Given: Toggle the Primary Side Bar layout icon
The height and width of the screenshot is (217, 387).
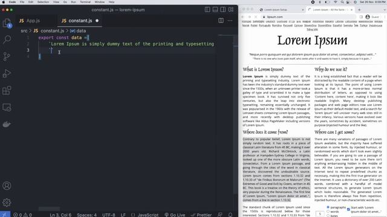Looking at the screenshot, I should coord(207,10).
